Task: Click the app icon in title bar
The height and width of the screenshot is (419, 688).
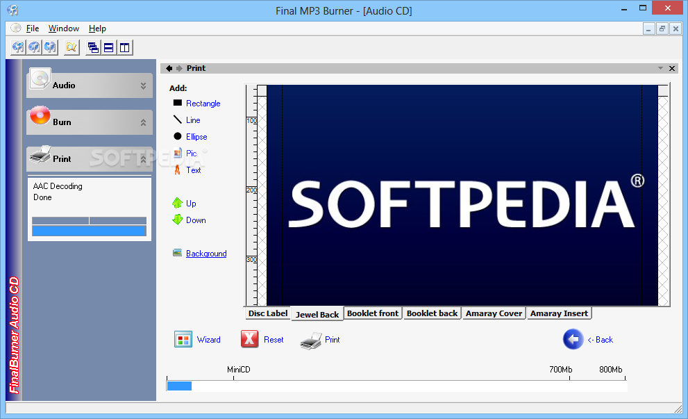Action: (x=12, y=10)
